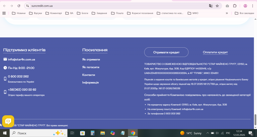The height and width of the screenshot is (137, 257).
Task: Open the Блоги bookmark folder
Action: (x=83, y=13)
